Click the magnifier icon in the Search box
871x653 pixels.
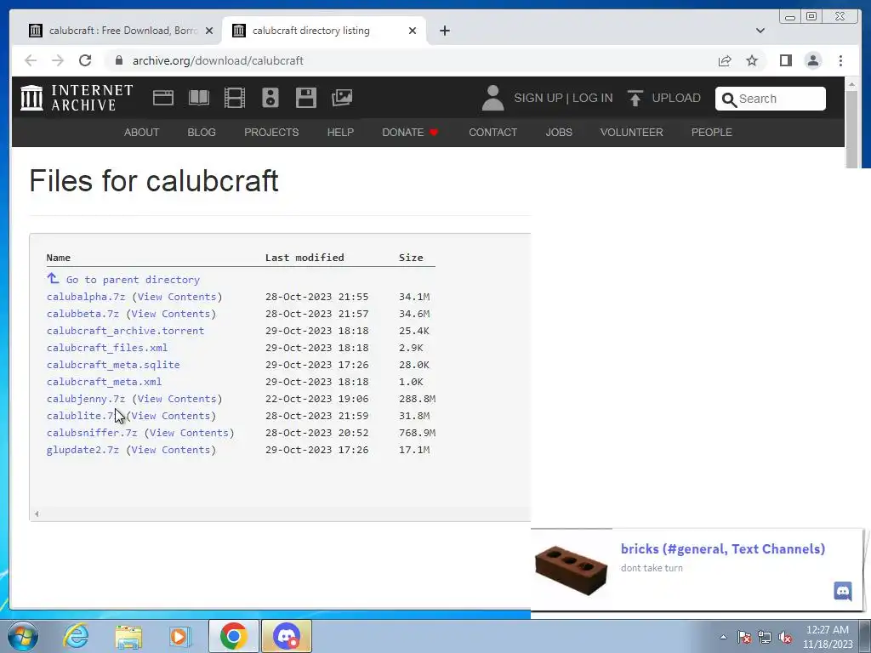pyautogui.click(x=729, y=99)
